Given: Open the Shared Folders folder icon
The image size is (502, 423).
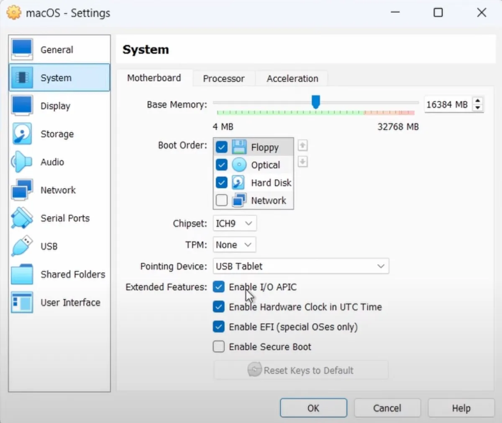Looking at the screenshot, I should [x=22, y=274].
